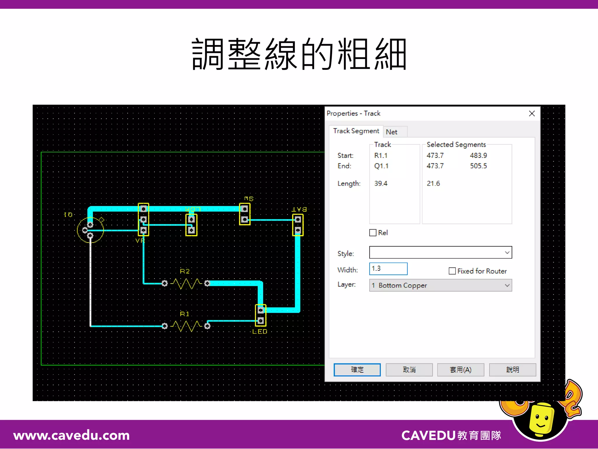Open help with the 說明 button
The height and width of the screenshot is (449, 598).
tap(512, 370)
